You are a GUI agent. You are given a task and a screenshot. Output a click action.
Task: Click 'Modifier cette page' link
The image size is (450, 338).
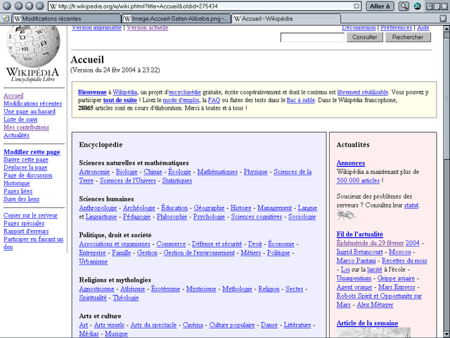(x=32, y=152)
